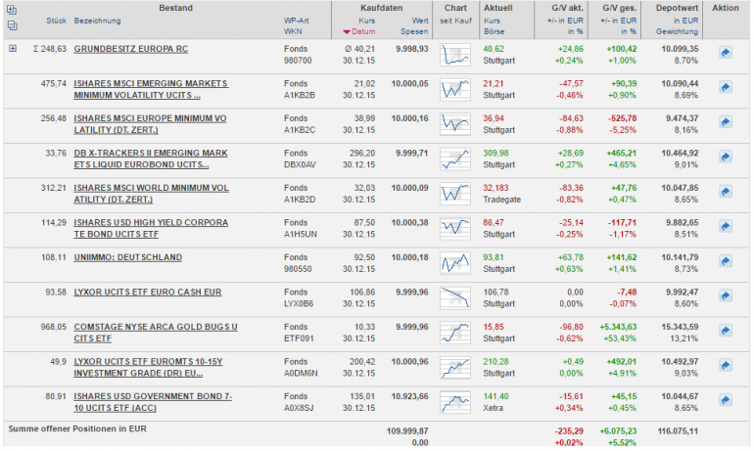Open action icon for UNIIMMO: DEUTSCHLAND row

(x=726, y=261)
